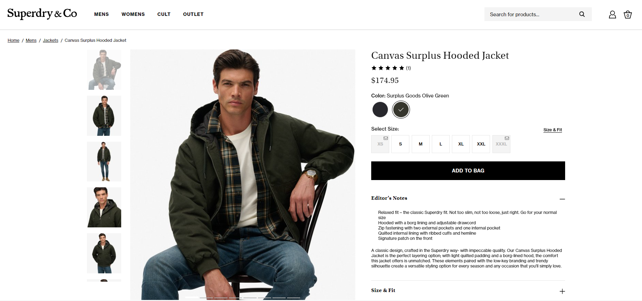Select size M
This screenshot has width=642, height=301.
tap(420, 144)
